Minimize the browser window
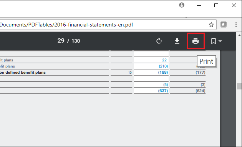Viewport: 242px width, 147px height. [199, 5]
